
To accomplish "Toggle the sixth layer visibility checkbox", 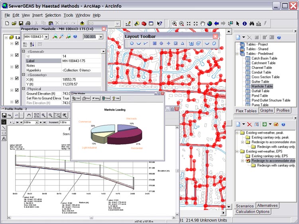I will [x=17, y=101].
